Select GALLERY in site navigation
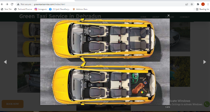 [170, 17]
